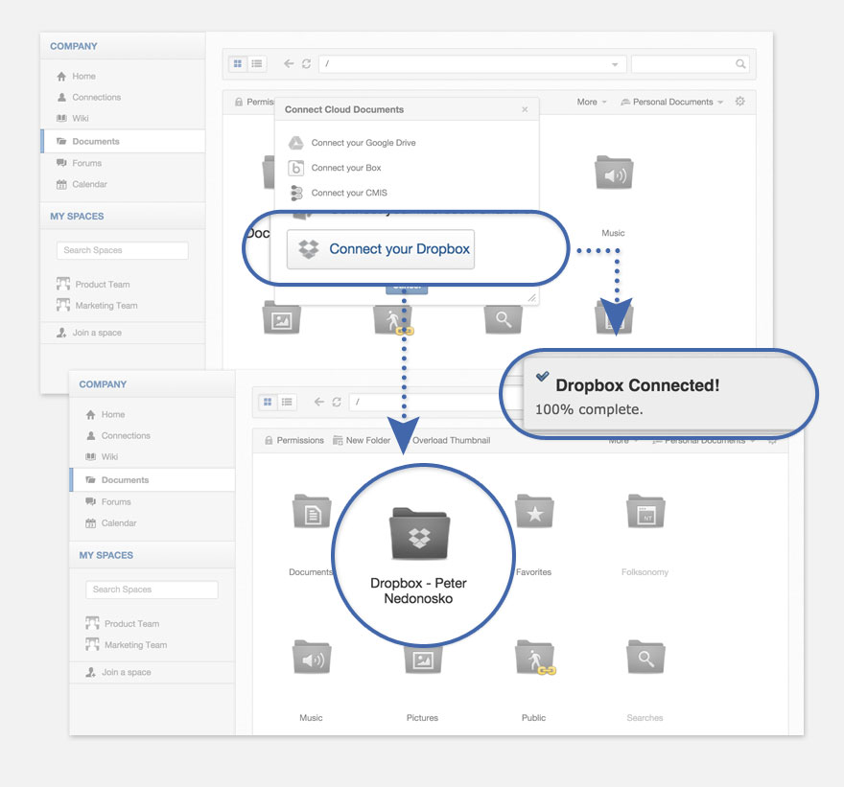The width and height of the screenshot is (844, 787).
Task: Select Documents in the front window sidebar
Action: [152, 480]
